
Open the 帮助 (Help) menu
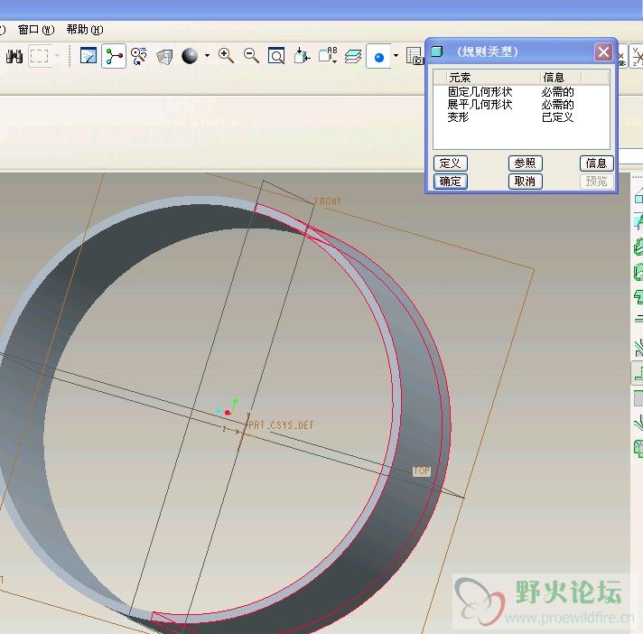pyautogui.click(x=84, y=30)
